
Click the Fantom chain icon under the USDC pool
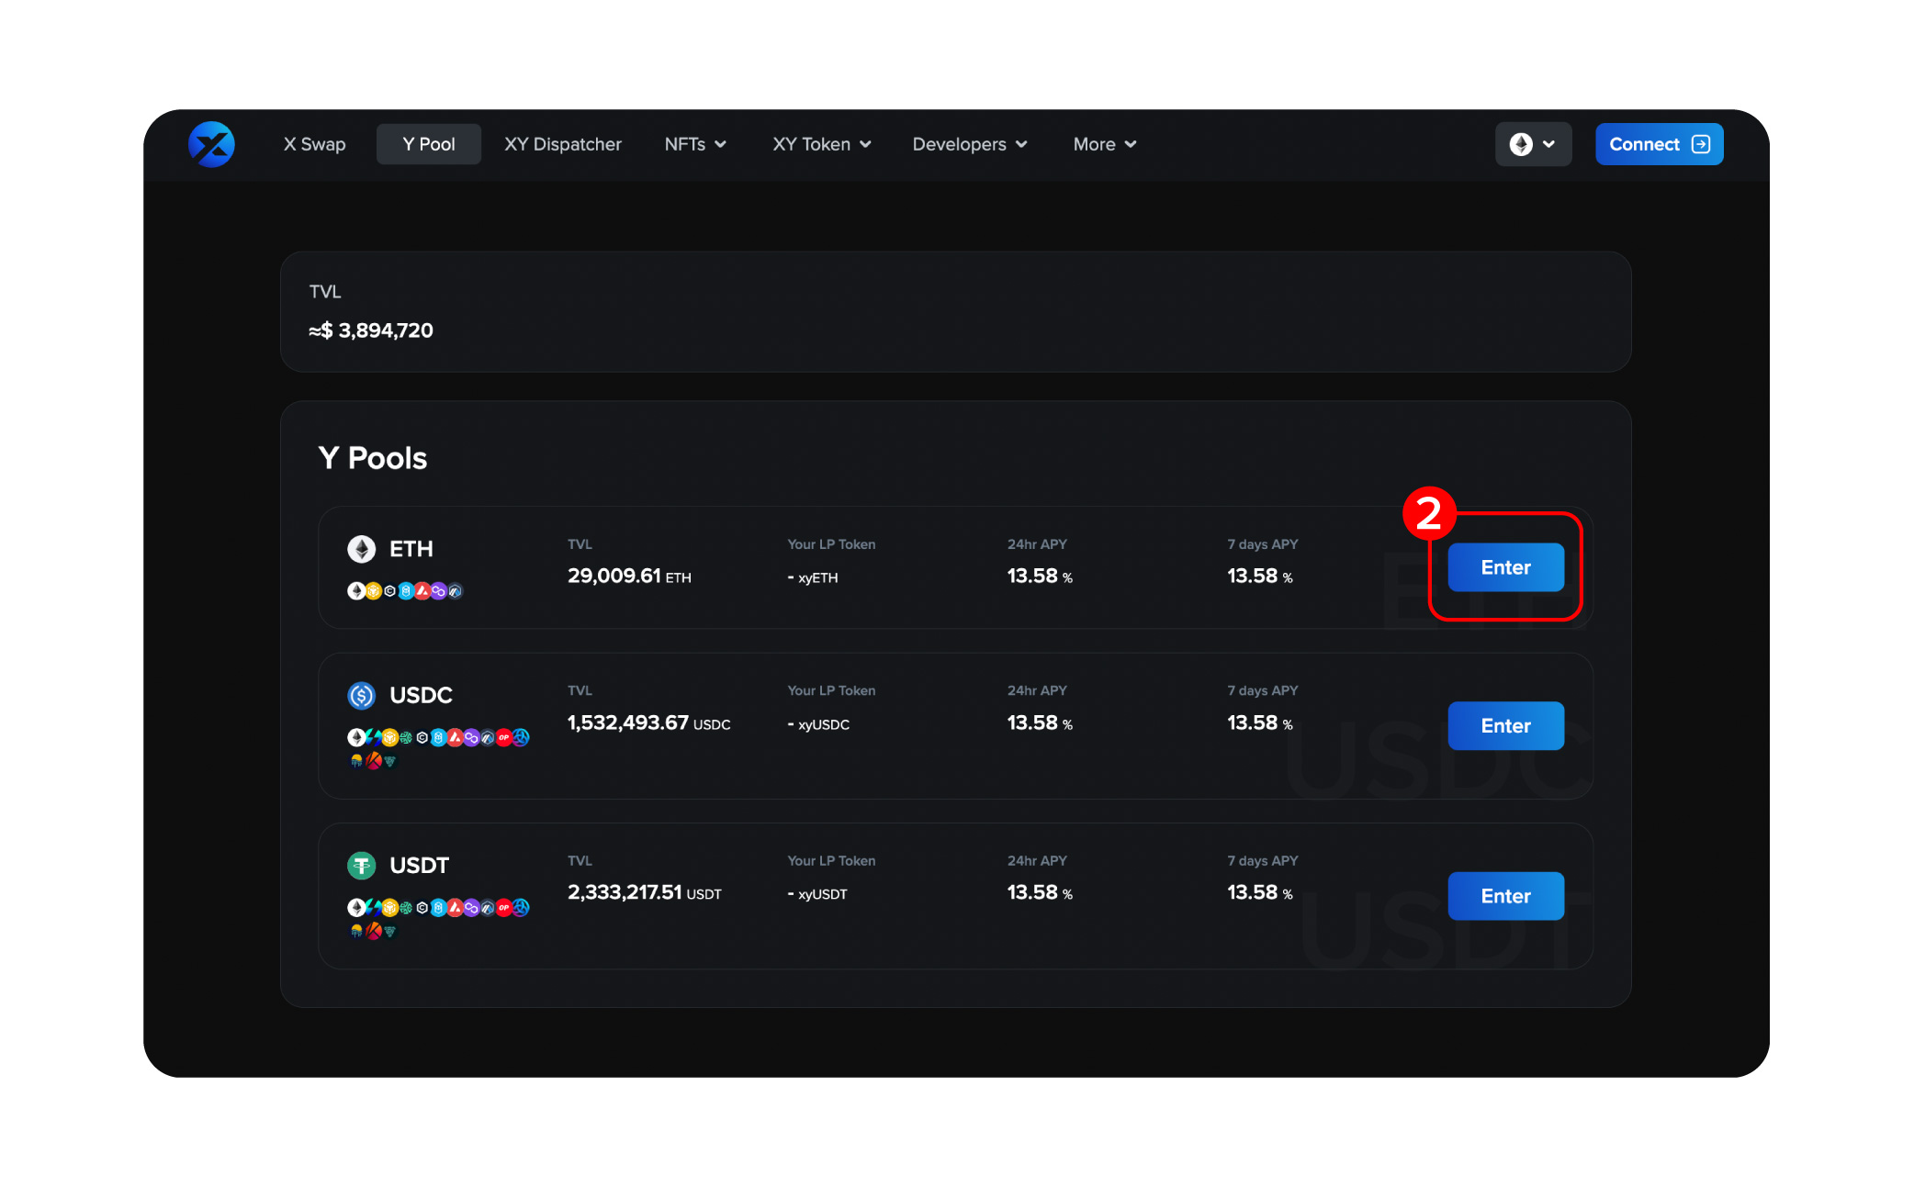pyautogui.click(x=439, y=737)
